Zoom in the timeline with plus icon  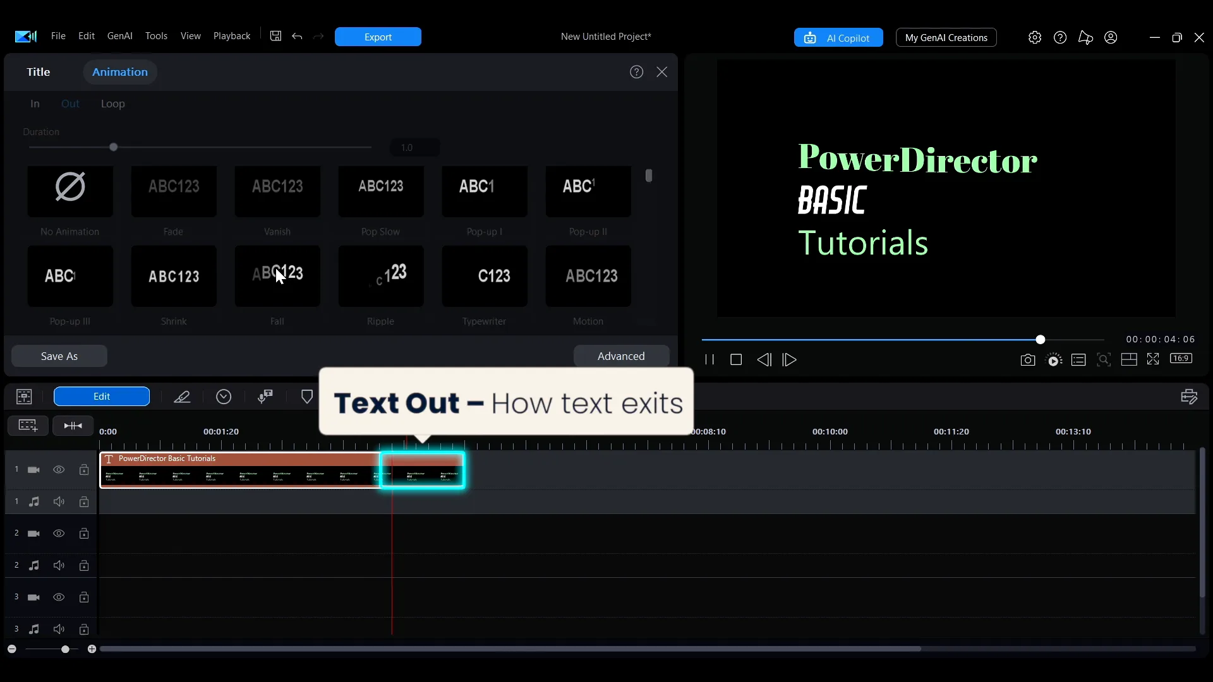92,649
